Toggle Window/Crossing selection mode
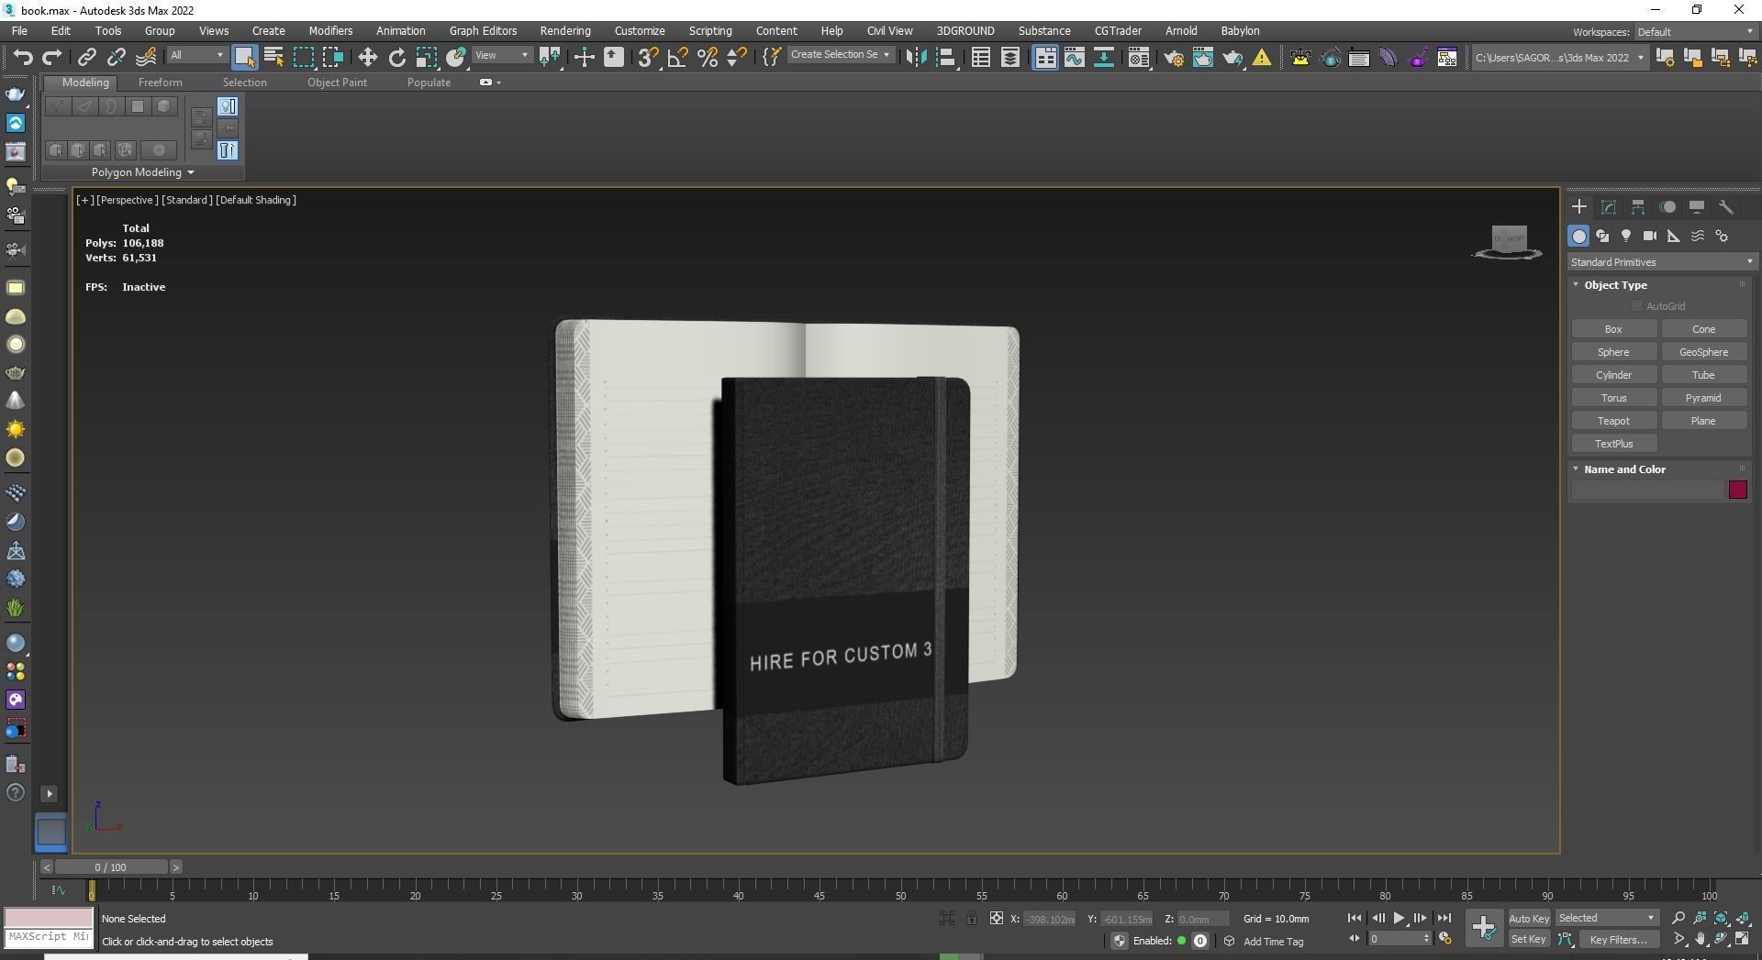The width and height of the screenshot is (1762, 960). click(333, 57)
